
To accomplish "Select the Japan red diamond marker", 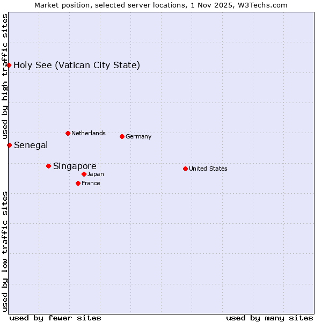I will tap(84, 174).
